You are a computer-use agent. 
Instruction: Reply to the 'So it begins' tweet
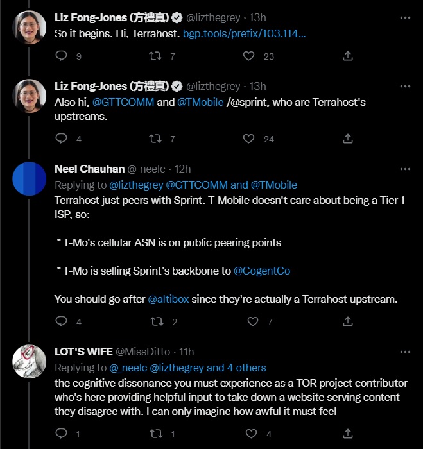[62, 56]
